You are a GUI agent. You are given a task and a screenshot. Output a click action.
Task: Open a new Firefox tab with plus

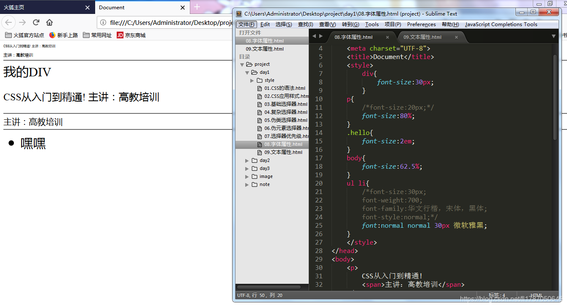pyautogui.click(x=197, y=7)
